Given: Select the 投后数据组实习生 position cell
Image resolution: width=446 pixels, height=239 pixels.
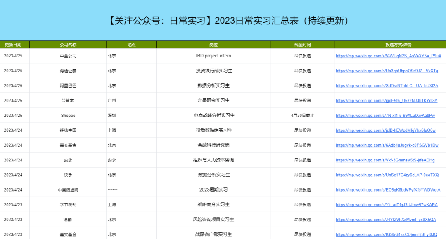Looking at the screenshot, I should [x=214, y=130].
